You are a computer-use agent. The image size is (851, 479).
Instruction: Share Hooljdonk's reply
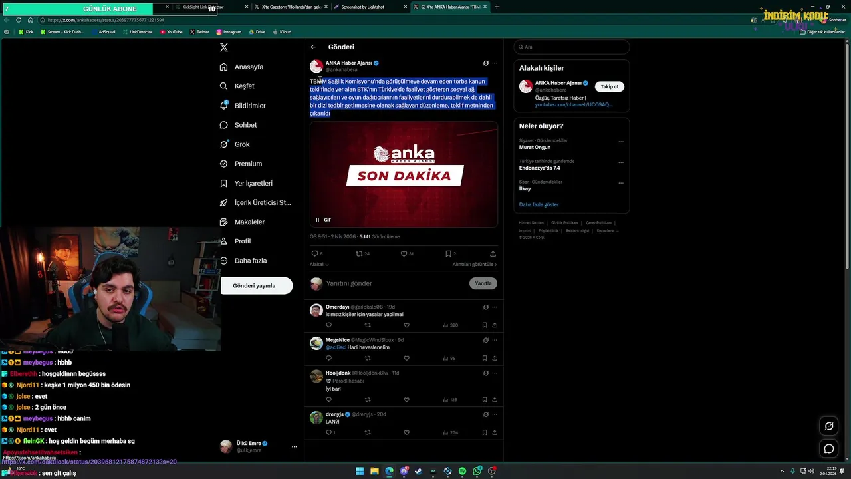495,400
